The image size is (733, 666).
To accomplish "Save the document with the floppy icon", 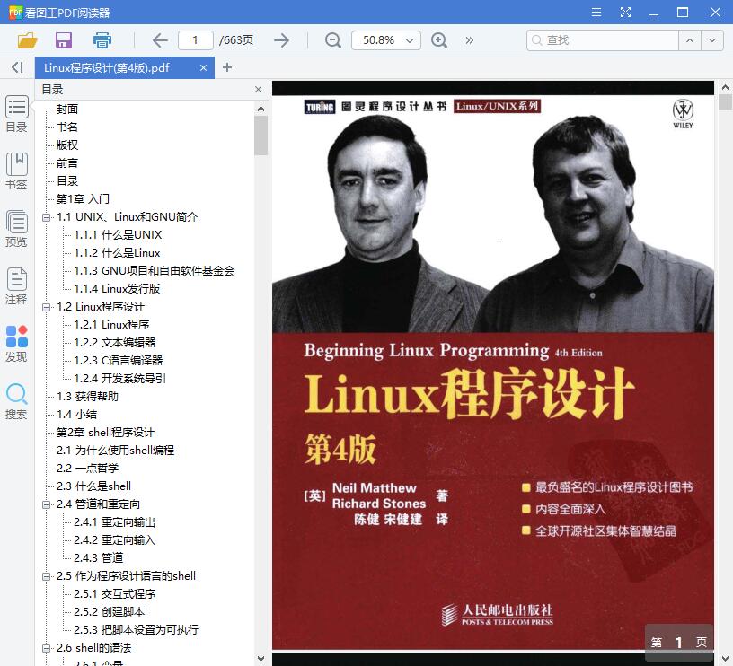I will [x=64, y=40].
